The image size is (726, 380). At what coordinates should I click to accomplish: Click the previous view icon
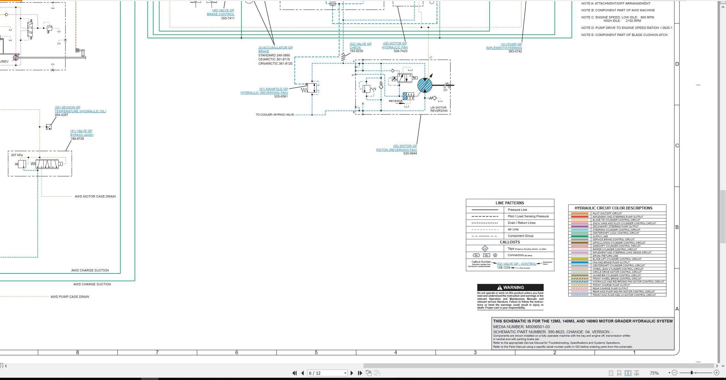click(369, 373)
